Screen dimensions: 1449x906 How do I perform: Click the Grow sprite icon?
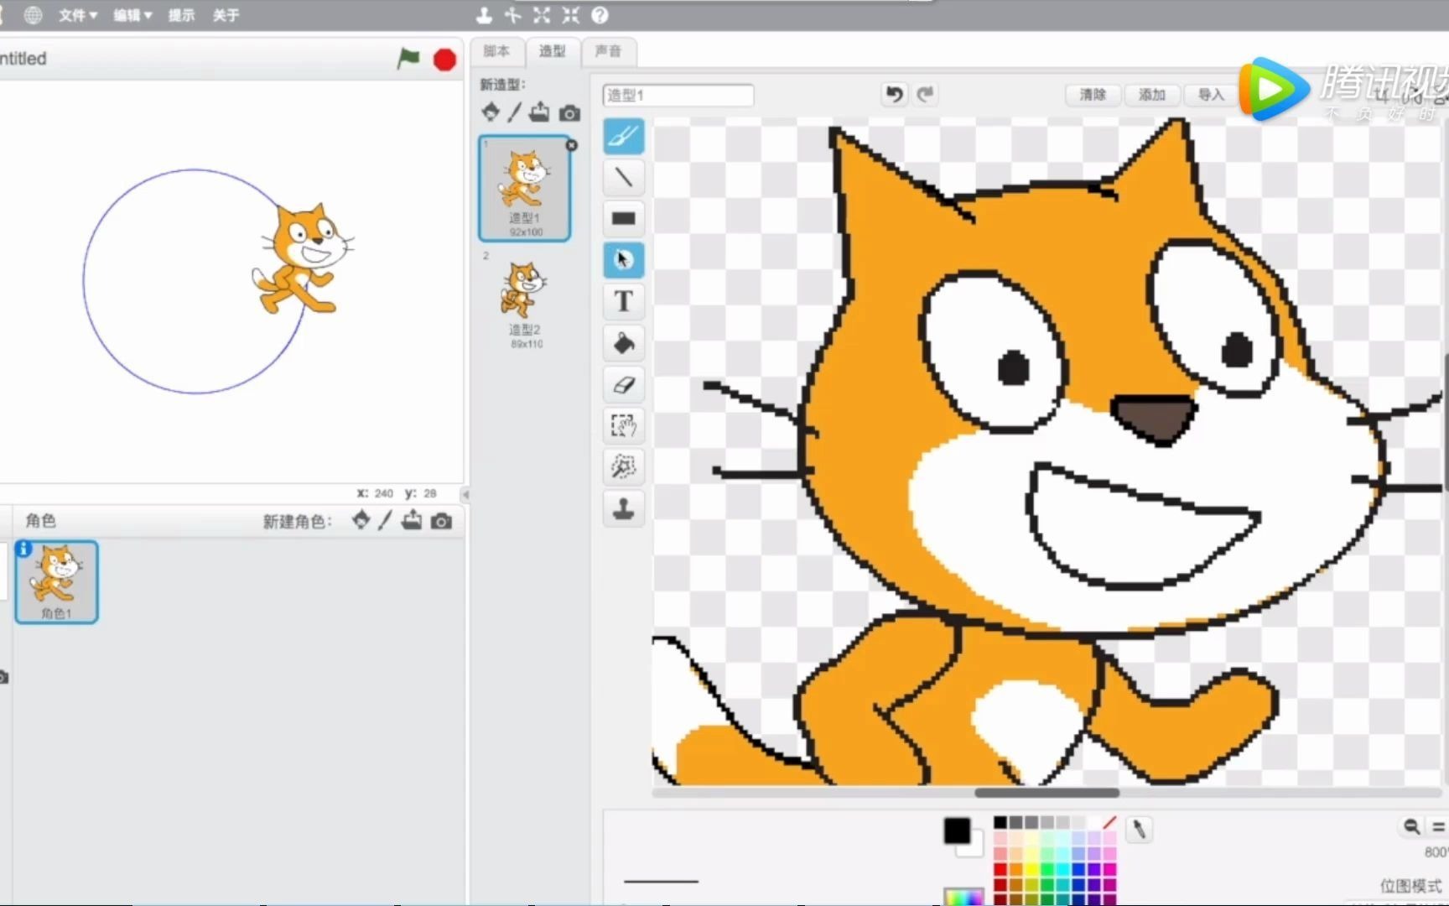point(542,15)
